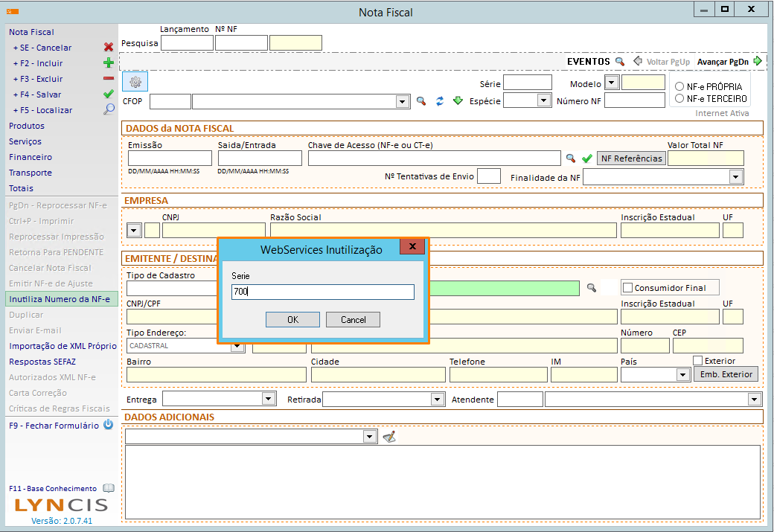Click the green down arrow beside CFOP
This screenshot has height=532, width=774.
(x=458, y=101)
